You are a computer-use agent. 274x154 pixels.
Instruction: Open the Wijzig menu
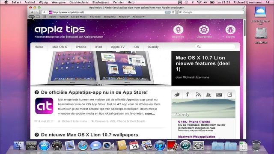(x=43, y=2)
